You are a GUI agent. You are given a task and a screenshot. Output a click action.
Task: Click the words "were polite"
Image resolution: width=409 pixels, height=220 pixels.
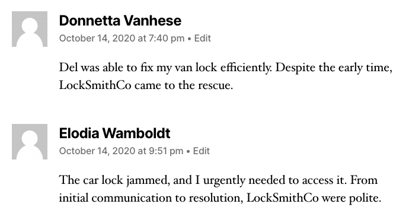coord(350,198)
